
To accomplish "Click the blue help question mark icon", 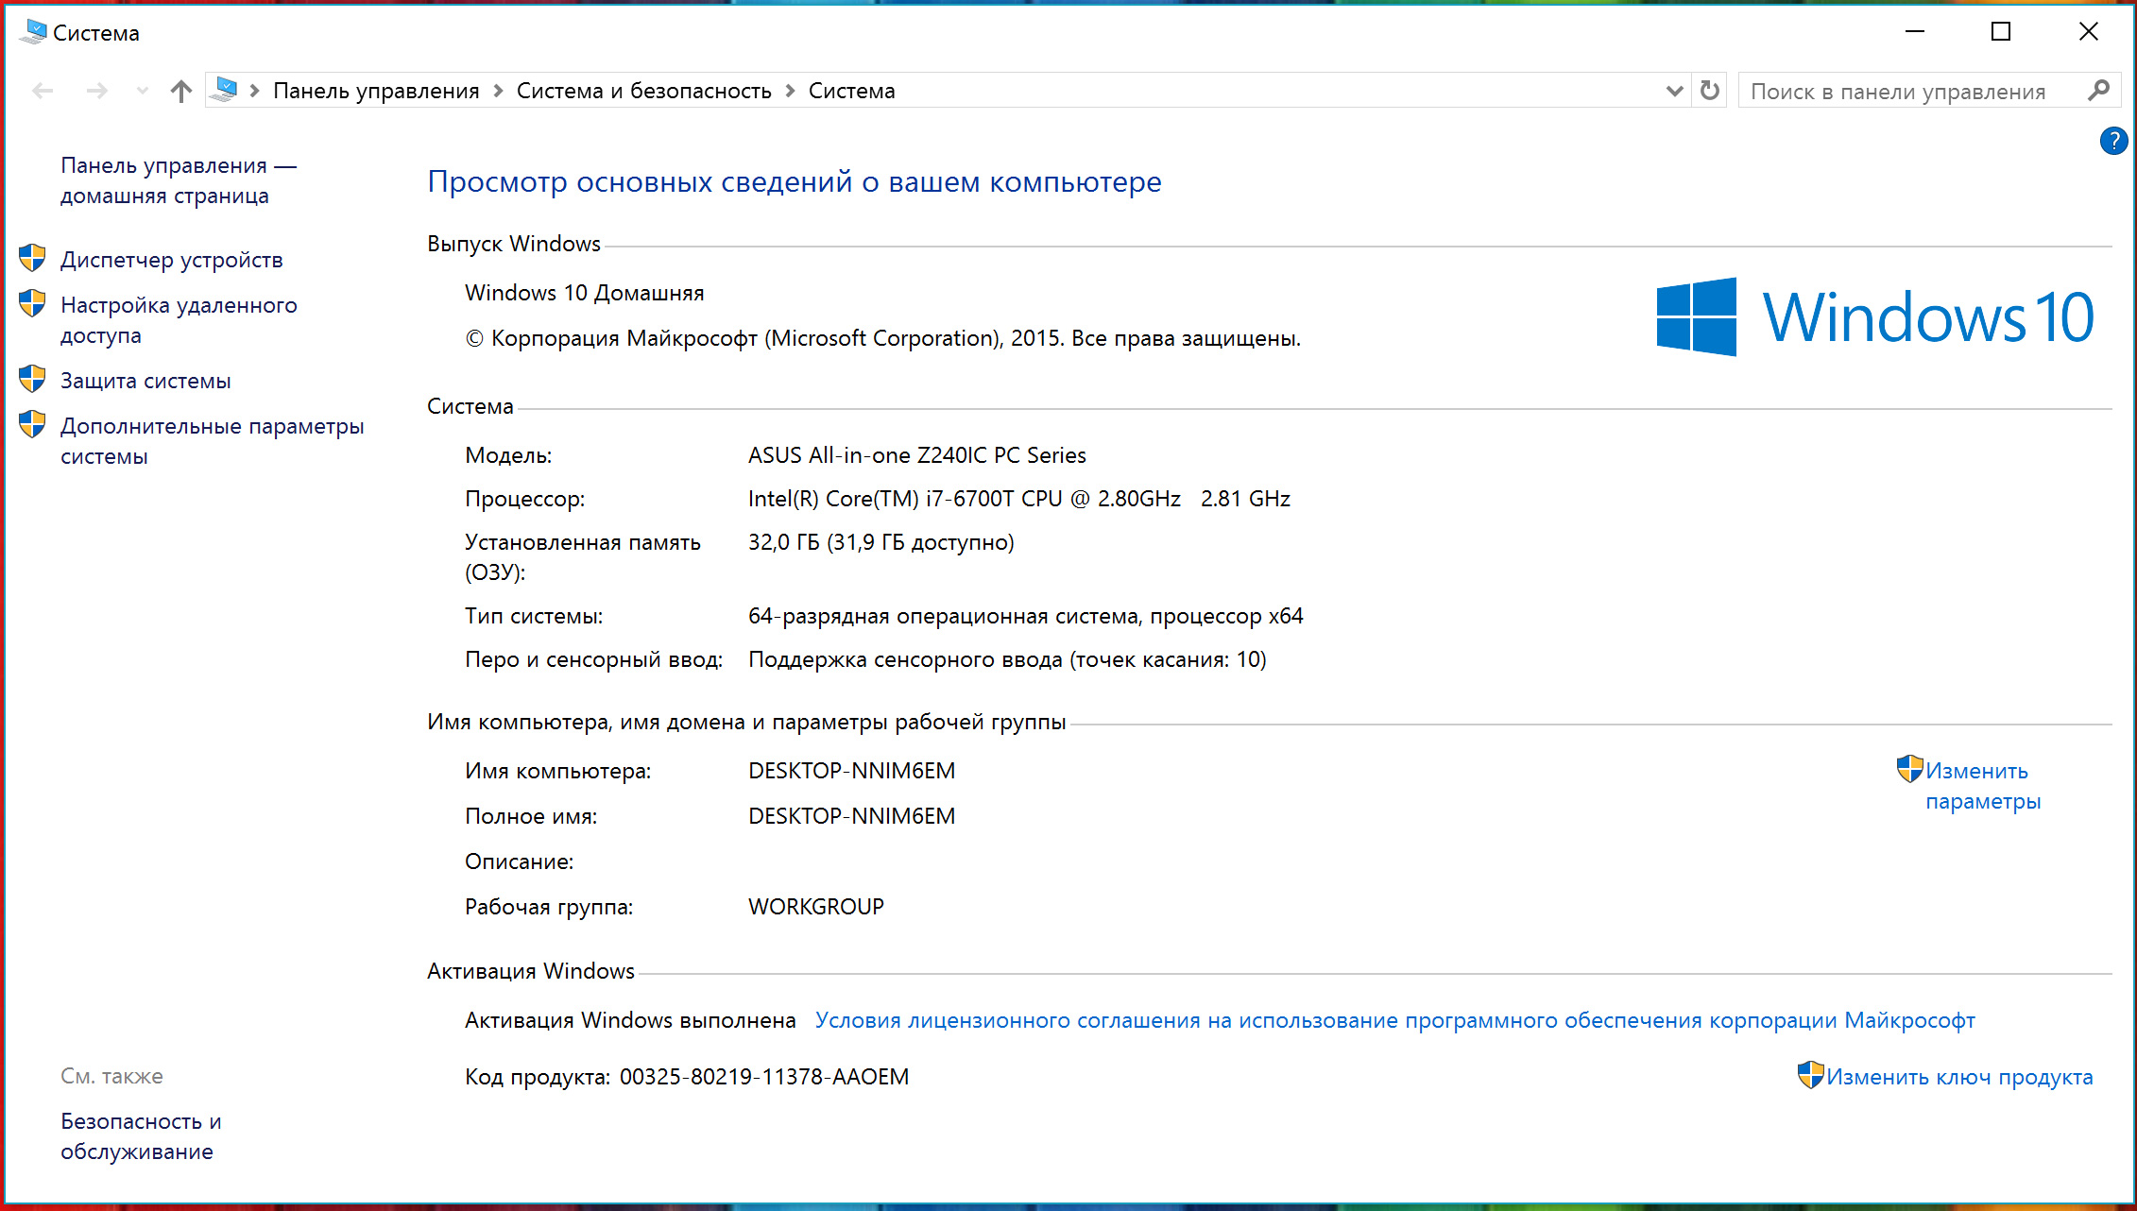I will (2112, 142).
